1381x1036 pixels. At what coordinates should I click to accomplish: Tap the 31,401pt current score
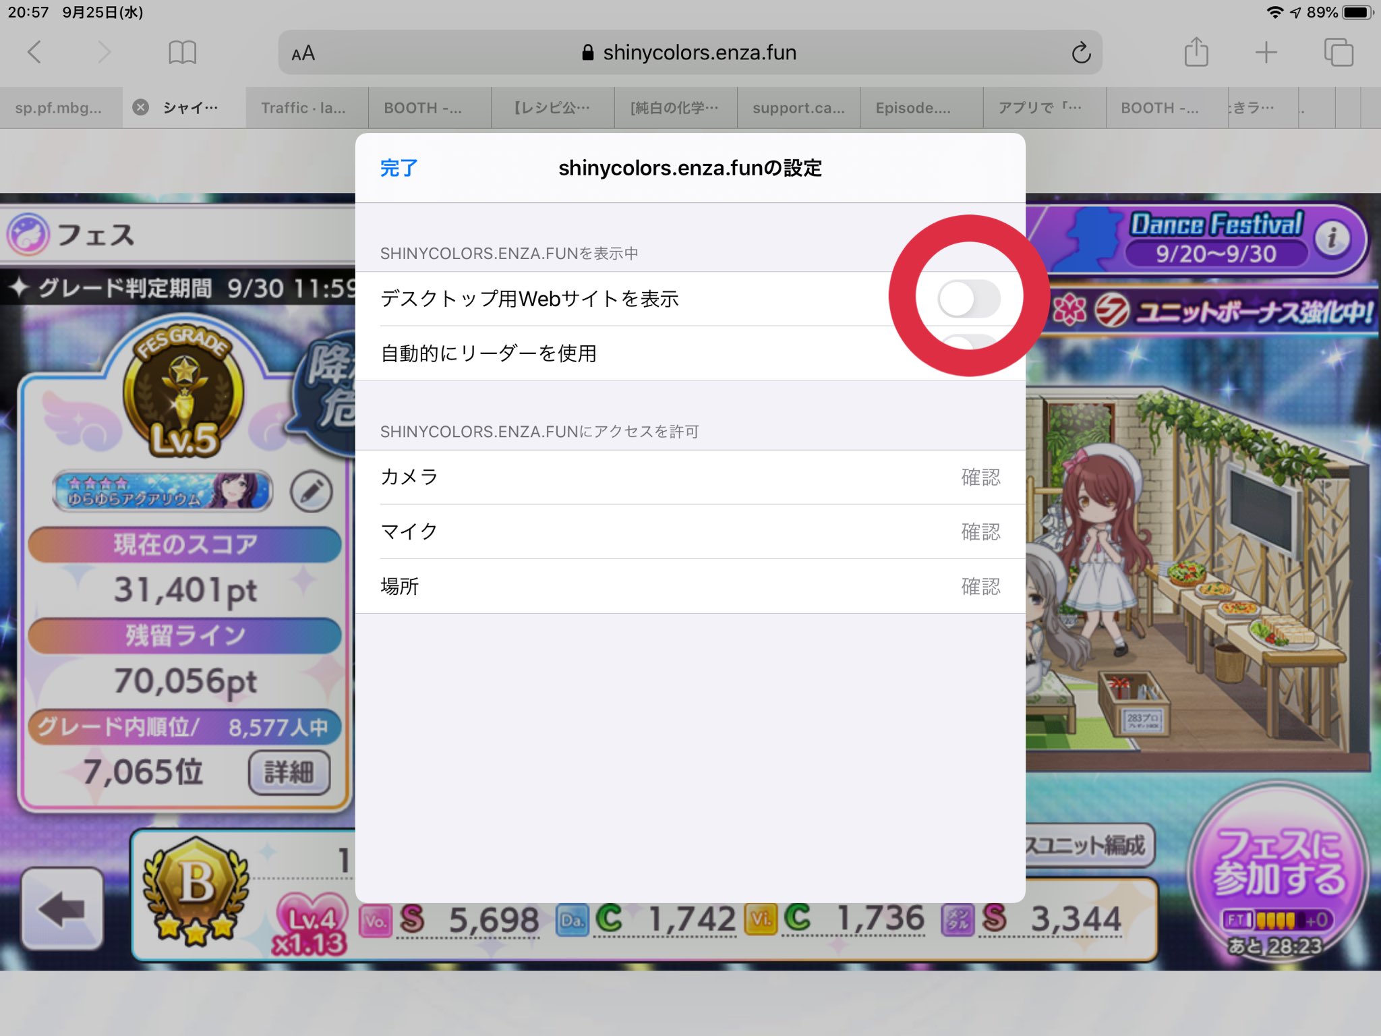185,589
